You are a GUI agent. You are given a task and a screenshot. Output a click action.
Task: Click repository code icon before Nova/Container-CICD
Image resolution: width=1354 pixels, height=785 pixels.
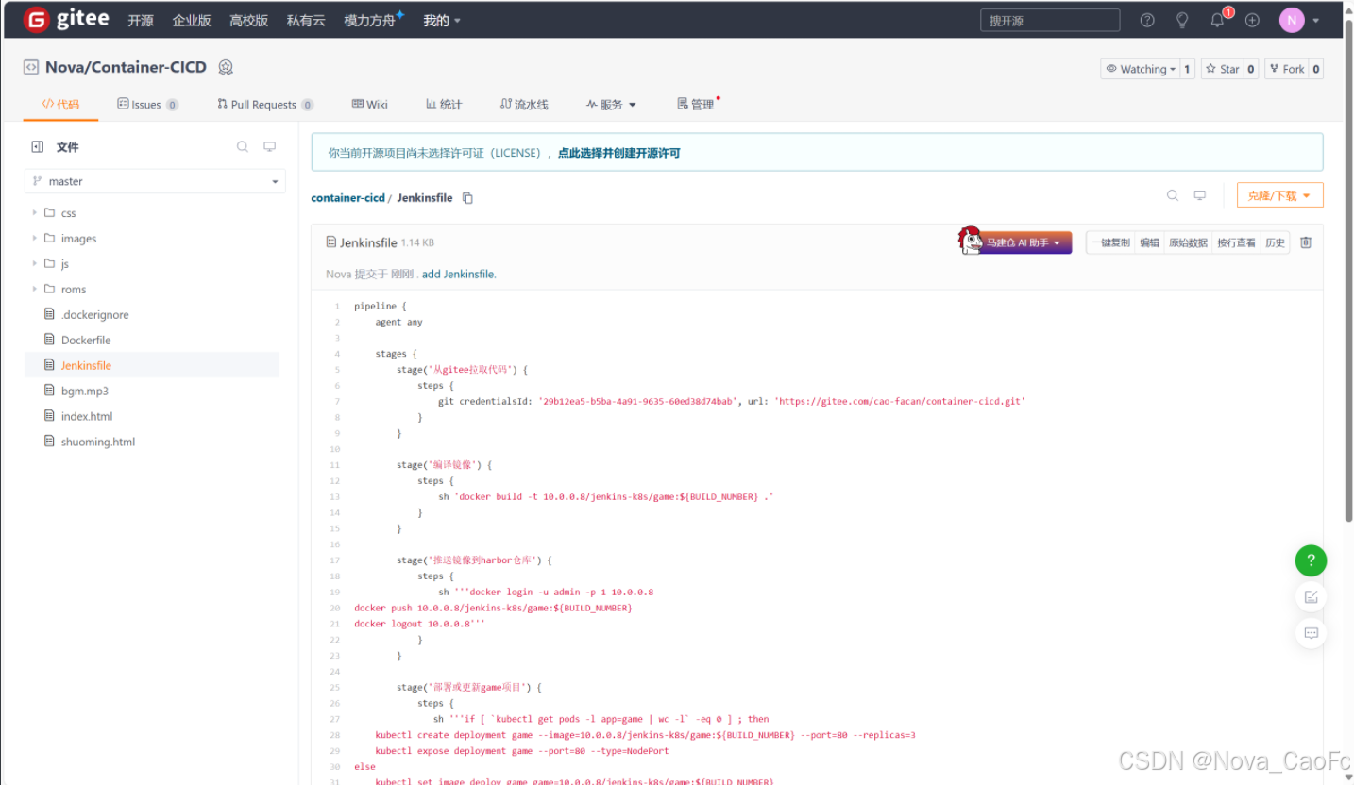(x=31, y=67)
